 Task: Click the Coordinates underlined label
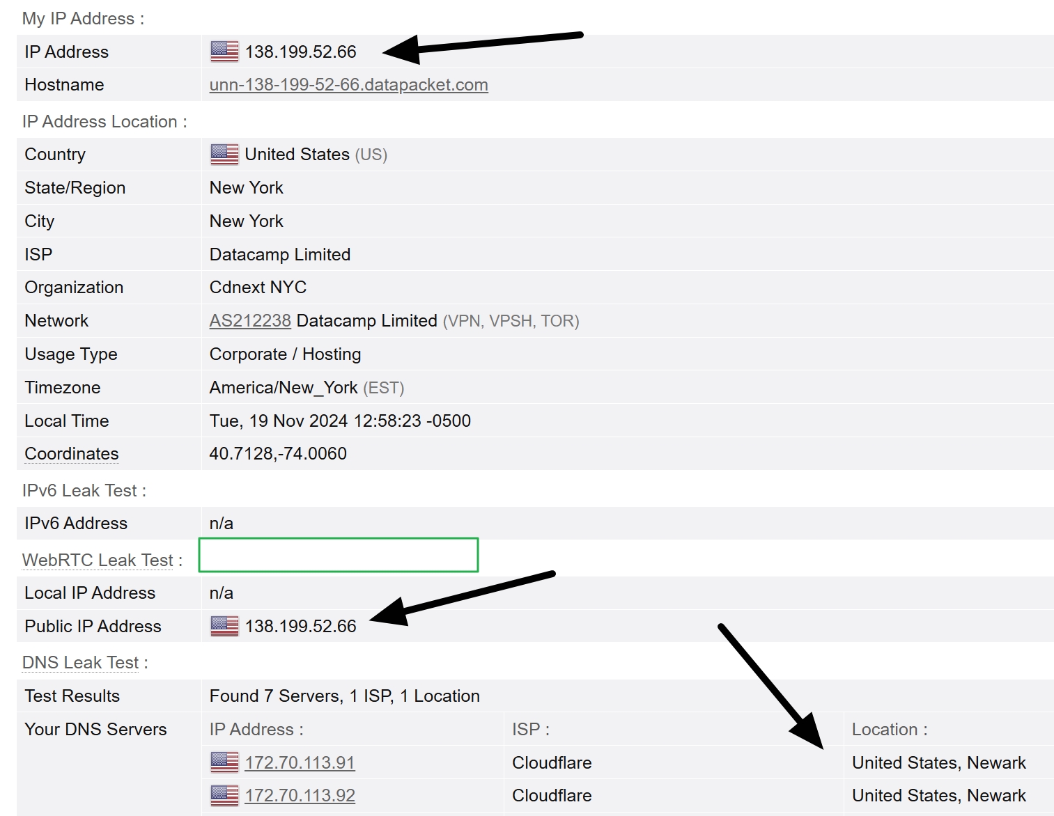tap(70, 453)
